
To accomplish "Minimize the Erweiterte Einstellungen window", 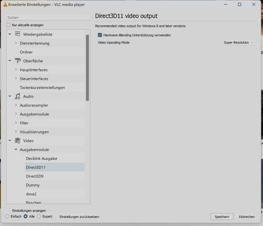I will 226,5.
